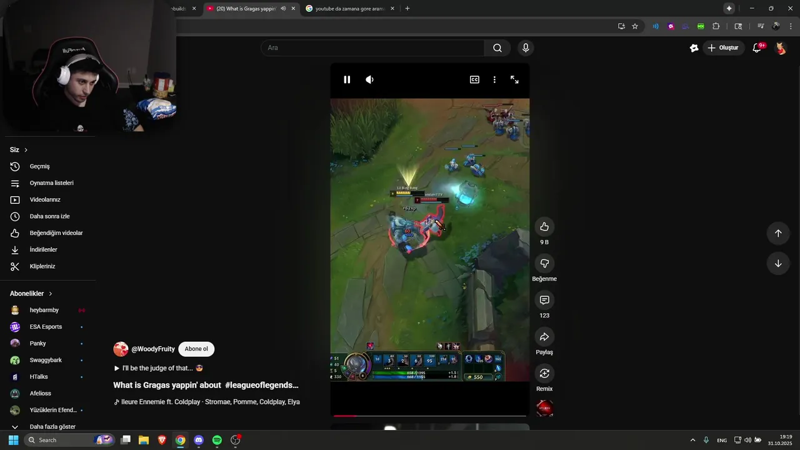The image size is (800, 450).
Task: Remix this Short
Action: coord(544,373)
